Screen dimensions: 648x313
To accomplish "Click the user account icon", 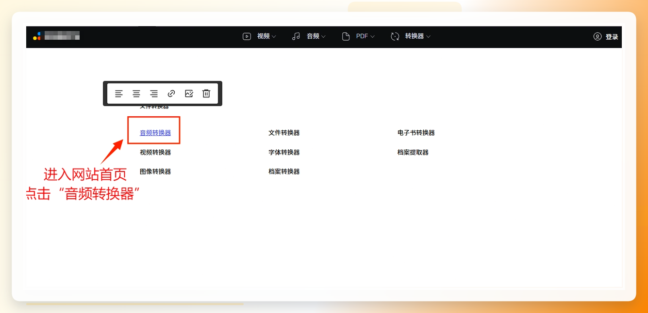I will click(x=598, y=36).
